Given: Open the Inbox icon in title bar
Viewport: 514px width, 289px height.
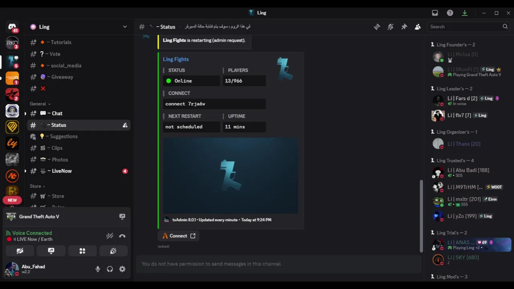Looking at the screenshot, I should pyautogui.click(x=435, y=13).
